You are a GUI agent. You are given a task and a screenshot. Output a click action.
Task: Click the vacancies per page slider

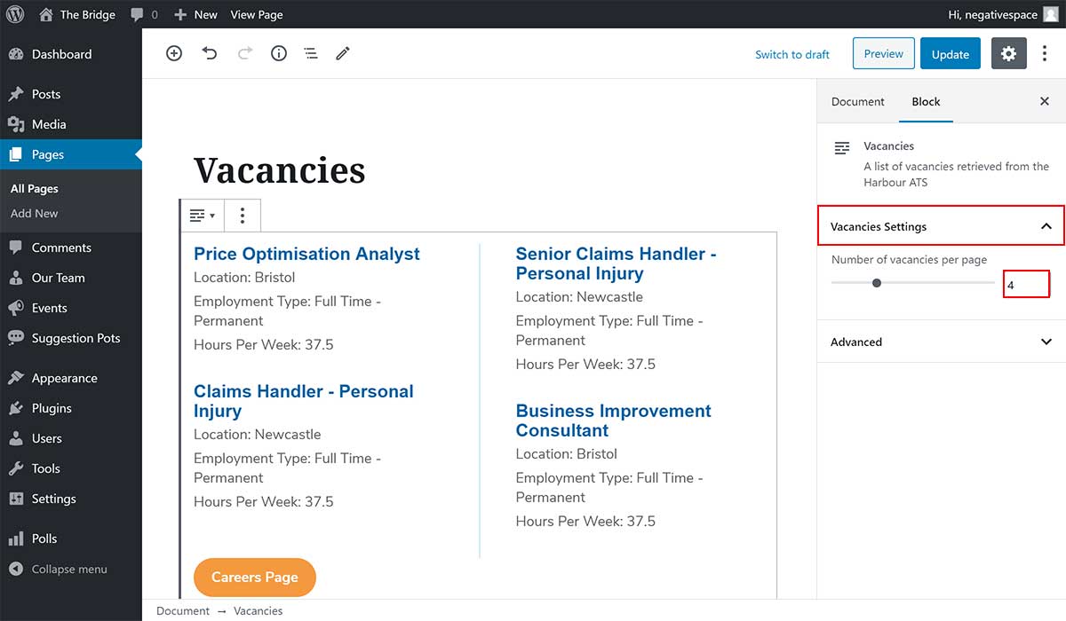pos(912,283)
